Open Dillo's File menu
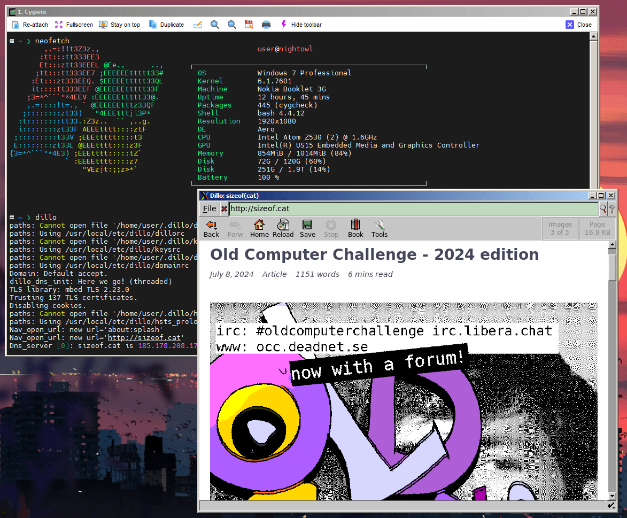The image size is (627, 518). coord(209,208)
